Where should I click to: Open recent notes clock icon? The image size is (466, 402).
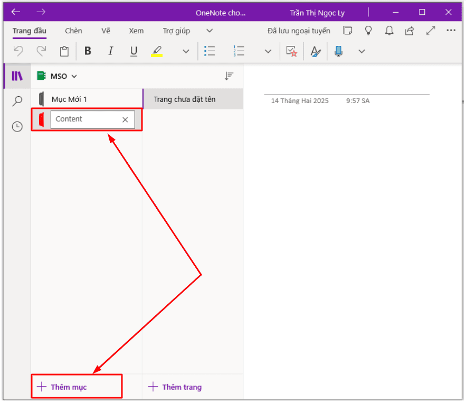17,127
